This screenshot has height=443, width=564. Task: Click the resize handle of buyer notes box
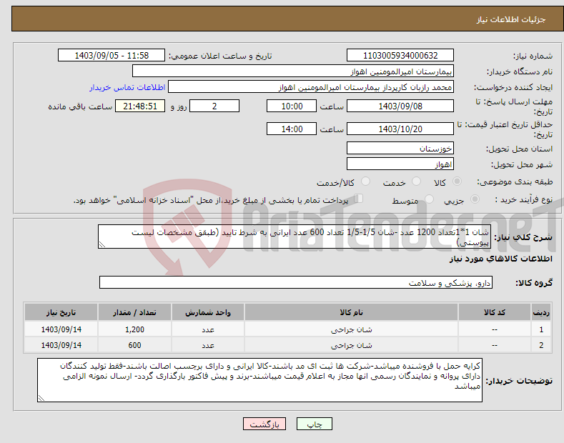41,398
